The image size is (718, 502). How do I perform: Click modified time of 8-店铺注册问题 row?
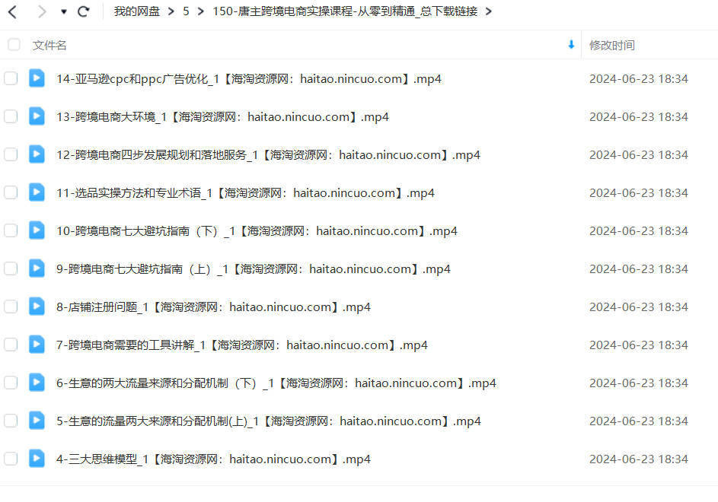click(638, 307)
